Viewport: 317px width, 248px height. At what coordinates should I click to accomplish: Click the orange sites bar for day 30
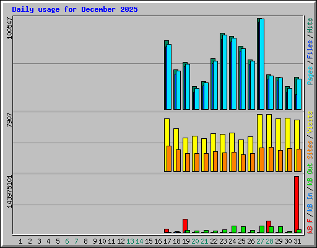coord(290,160)
